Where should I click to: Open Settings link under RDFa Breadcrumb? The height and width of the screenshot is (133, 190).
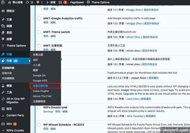click(48, 112)
